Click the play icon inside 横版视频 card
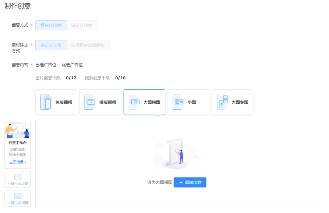 click(91, 102)
